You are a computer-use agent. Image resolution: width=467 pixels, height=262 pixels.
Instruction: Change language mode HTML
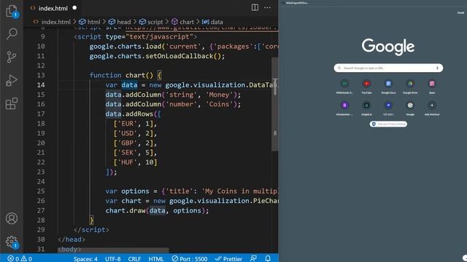tap(155, 259)
